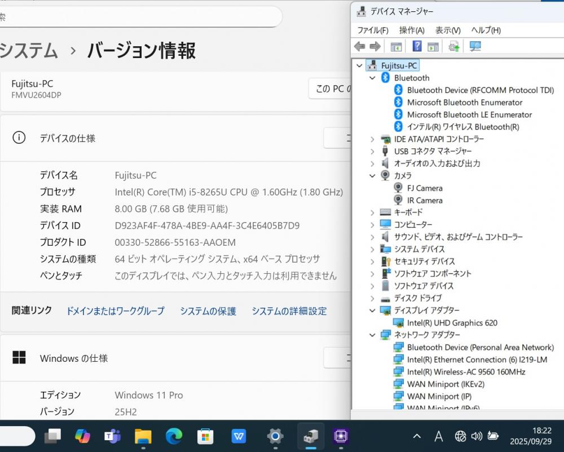The height and width of the screenshot is (452, 564).
Task: Collapse the Bluetooth category
Action: (372, 78)
